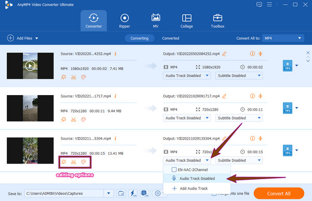Open the audio track dropdown for VID20220502084252.mp4
The height and width of the screenshot is (201, 312).
coord(187,75)
